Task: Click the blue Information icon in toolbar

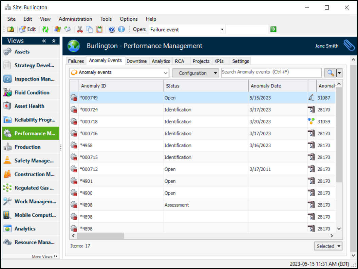Action: [x=121, y=30]
